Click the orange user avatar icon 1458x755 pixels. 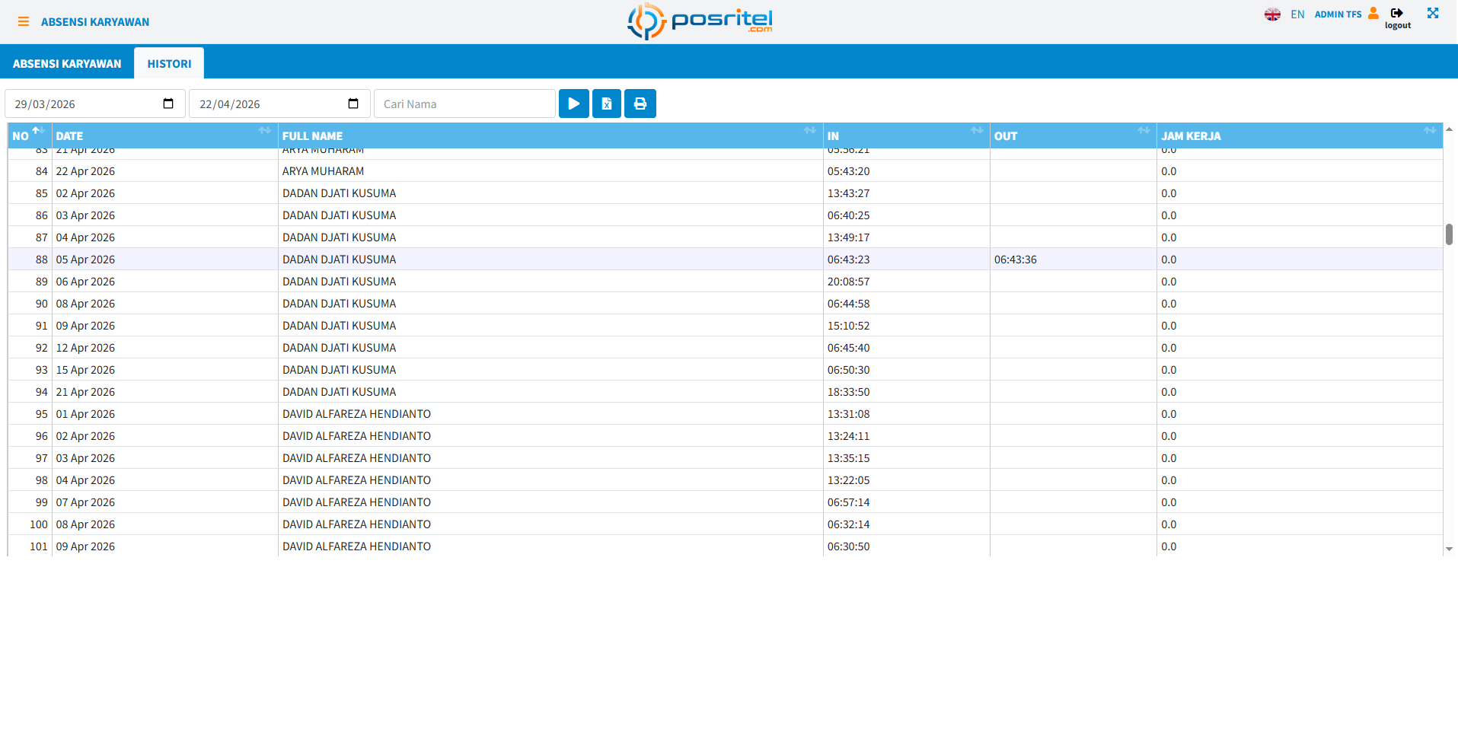pos(1373,13)
